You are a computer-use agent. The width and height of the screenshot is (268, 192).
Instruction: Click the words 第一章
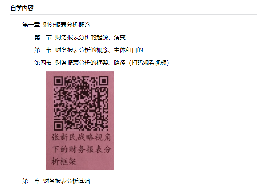(31, 24)
